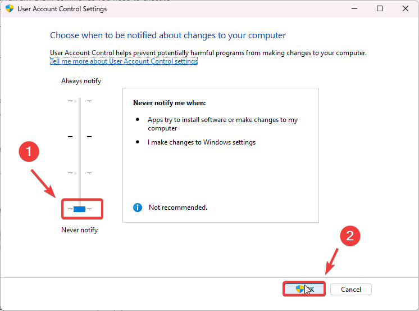Click the 'Always notify' label
The image size is (419, 311).
click(81, 81)
